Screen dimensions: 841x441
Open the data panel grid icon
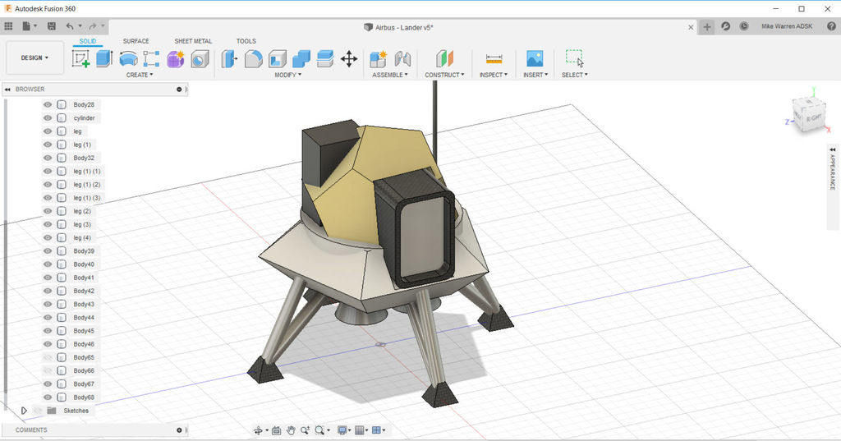[8, 25]
